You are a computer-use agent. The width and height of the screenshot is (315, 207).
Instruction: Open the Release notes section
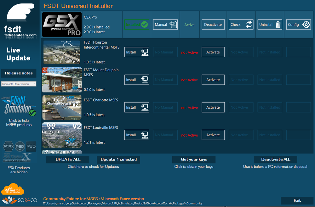pos(19,73)
